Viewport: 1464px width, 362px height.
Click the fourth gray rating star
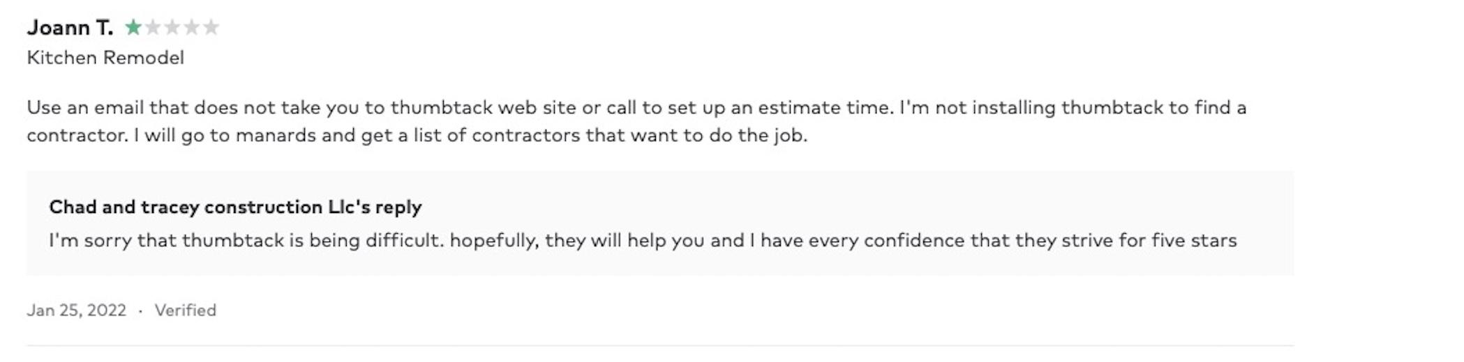tap(191, 28)
